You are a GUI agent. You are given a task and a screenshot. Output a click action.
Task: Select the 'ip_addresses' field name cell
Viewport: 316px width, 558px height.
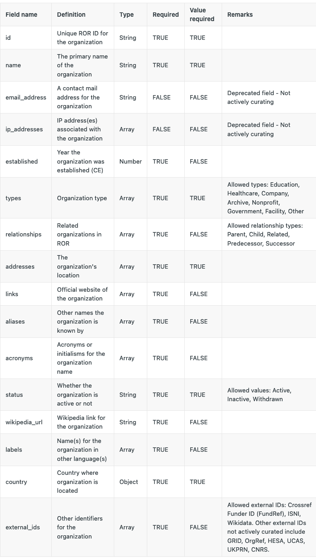click(x=24, y=129)
